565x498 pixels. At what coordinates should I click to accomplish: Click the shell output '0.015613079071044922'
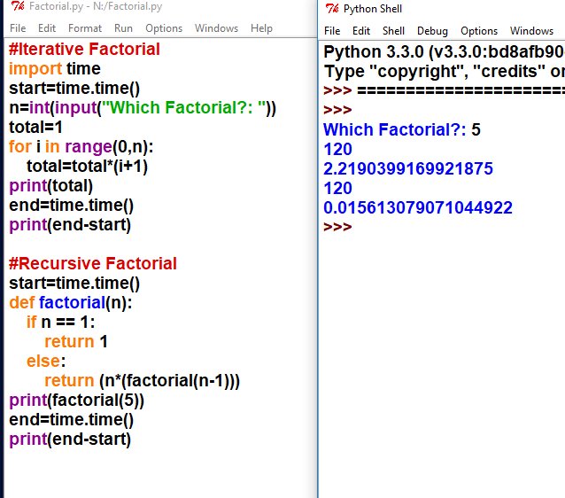coord(418,207)
